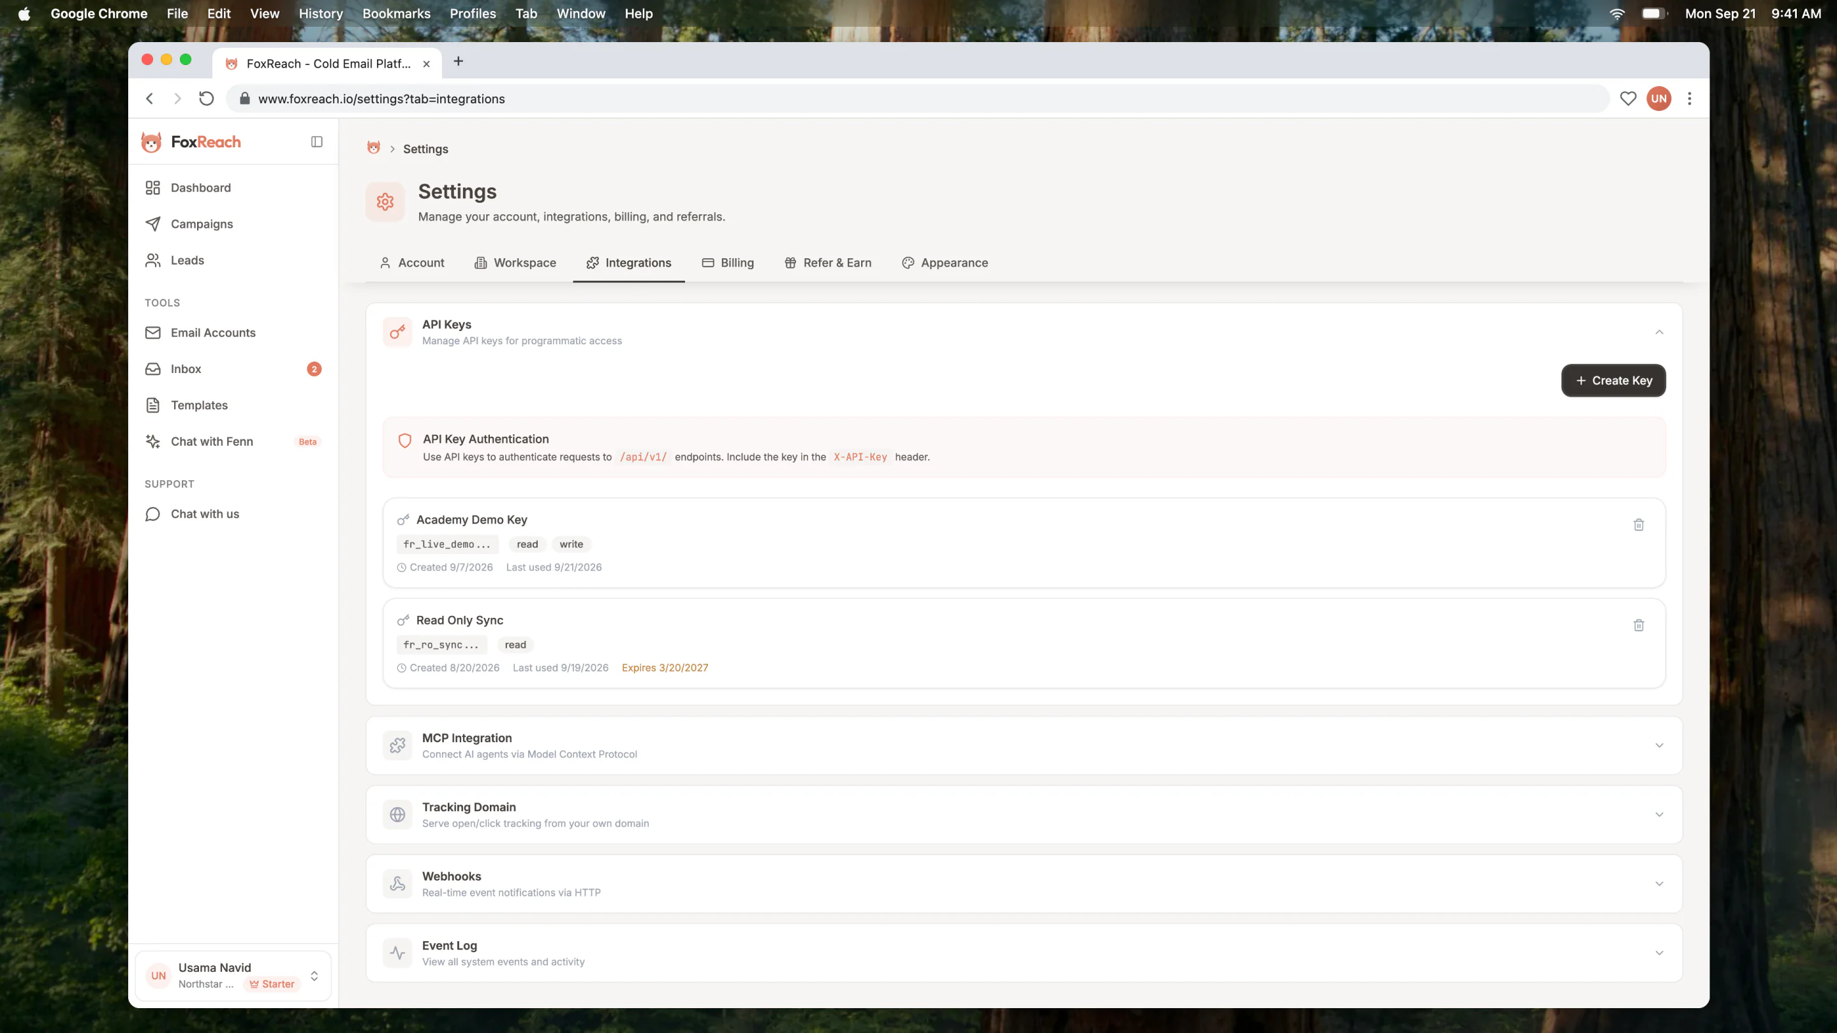Open Chrome profile UN avatar
The image size is (1837, 1033).
click(1658, 98)
